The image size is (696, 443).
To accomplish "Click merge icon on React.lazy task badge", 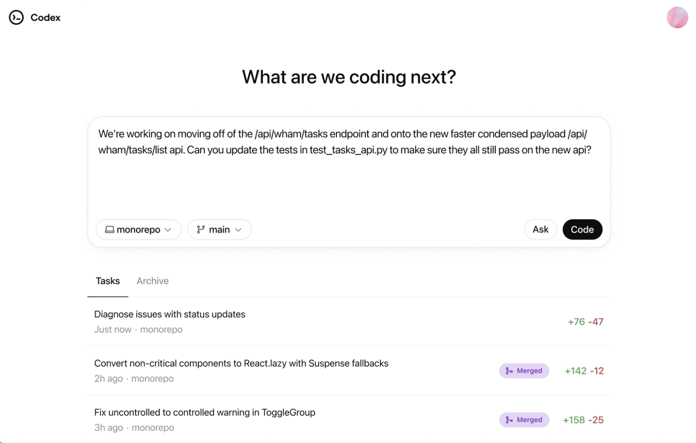I will pyautogui.click(x=509, y=371).
